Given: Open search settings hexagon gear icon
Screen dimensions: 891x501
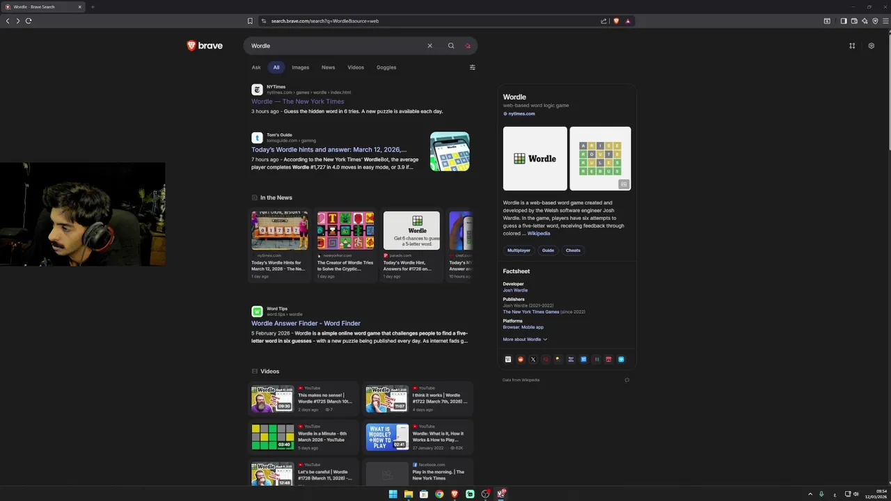Looking at the screenshot, I should pos(871,46).
